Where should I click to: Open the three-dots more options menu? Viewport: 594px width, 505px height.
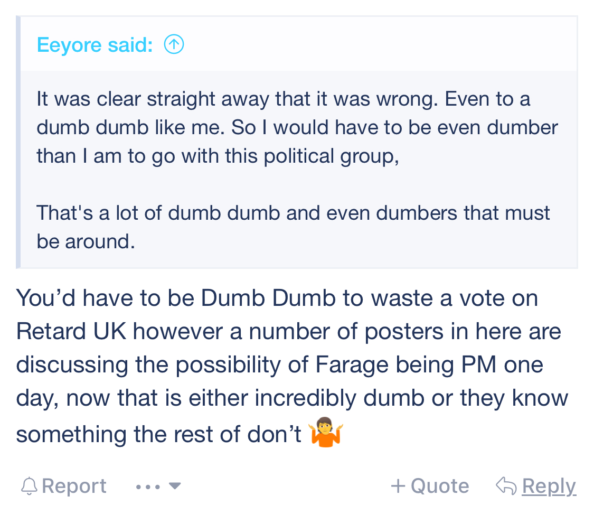[x=148, y=487]
